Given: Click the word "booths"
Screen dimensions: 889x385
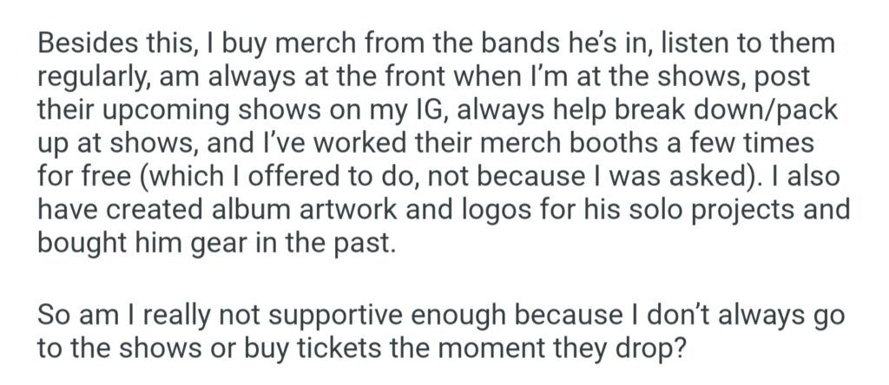Looking at the screenshot, I should 634,142.
